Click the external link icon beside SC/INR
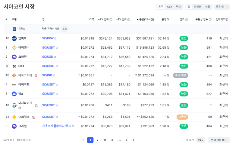The width and height of the screenshot is (233, 145). [54, 75]
